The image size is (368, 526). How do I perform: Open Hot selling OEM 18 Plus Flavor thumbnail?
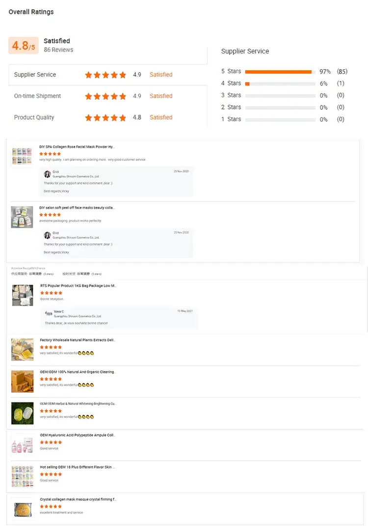[x=23, y=476]
